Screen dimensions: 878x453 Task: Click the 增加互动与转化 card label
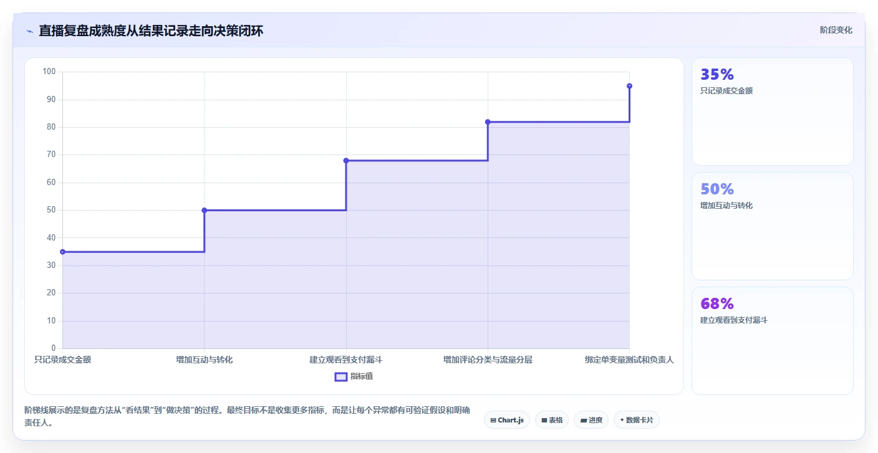pos(726,206)
